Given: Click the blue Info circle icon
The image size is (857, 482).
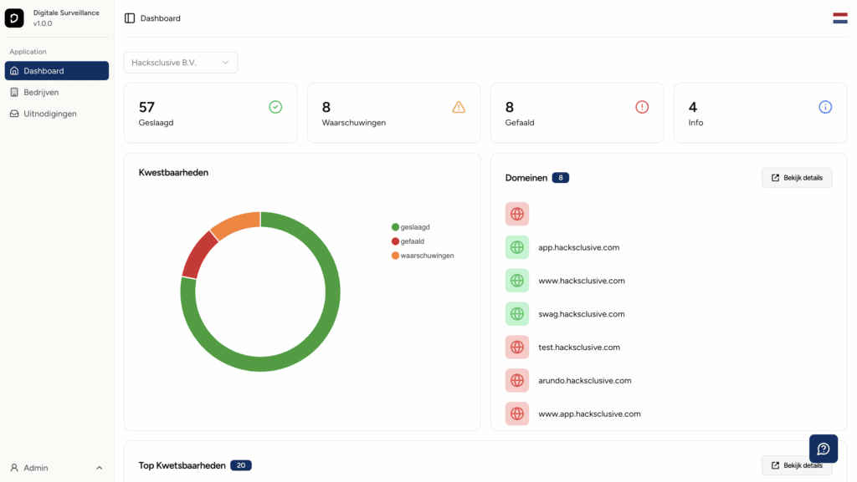Looking at the screenshot, I should point(825,107).
